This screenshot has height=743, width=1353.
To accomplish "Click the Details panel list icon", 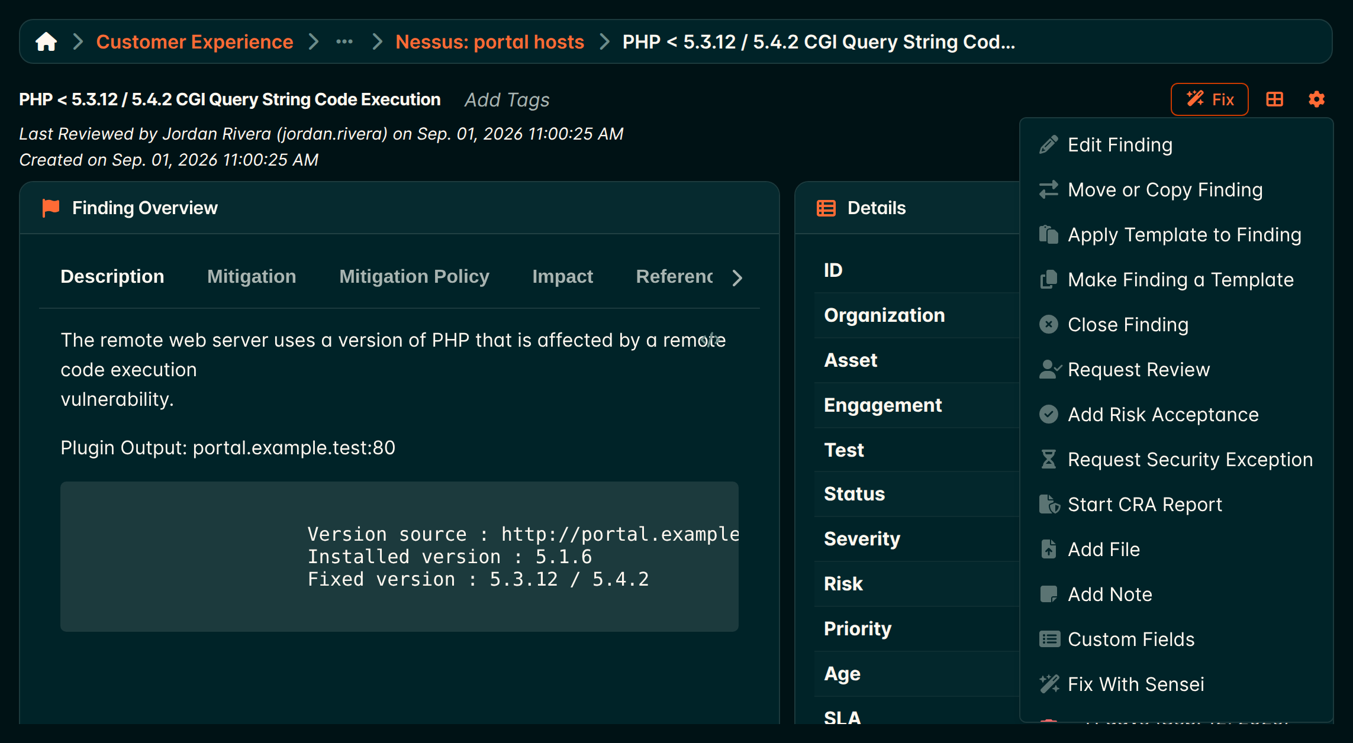I will click(826, 208).
